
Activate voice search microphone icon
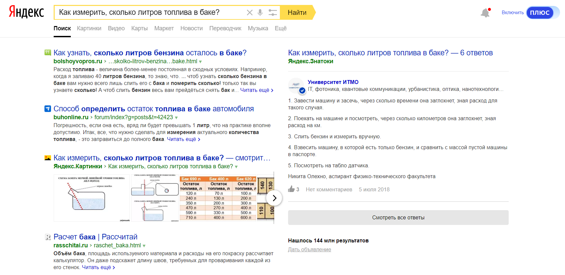pos(260,13)
